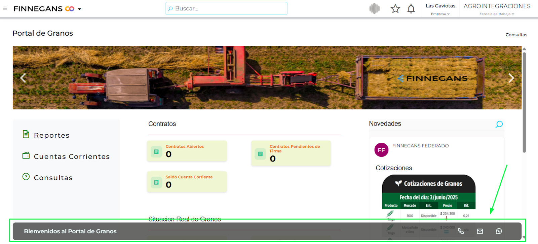Click the Reportes document icon
The width and height of the screenshot is (538, 244).
pyautogui.click(x=26, y=134)
